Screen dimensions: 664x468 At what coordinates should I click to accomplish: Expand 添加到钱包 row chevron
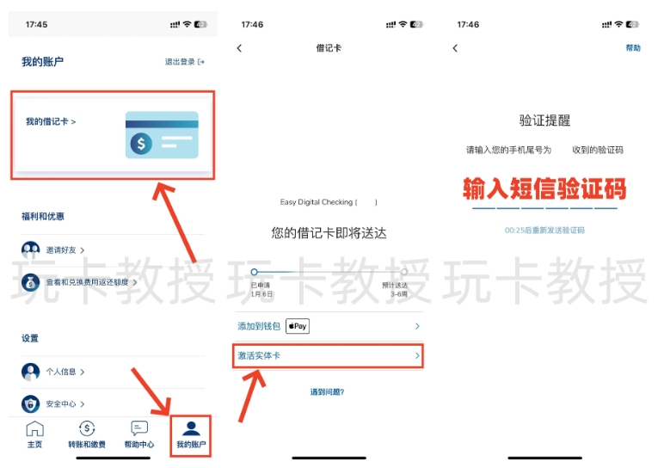click(417, 326)
